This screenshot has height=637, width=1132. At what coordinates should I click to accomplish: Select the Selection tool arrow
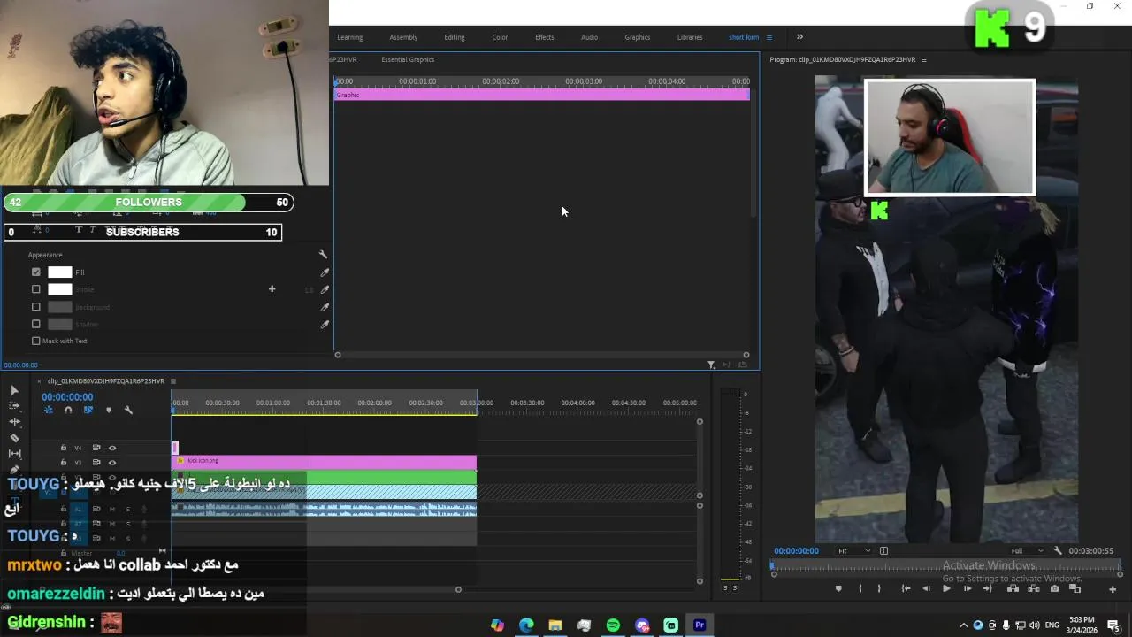[x=14, y=390]
